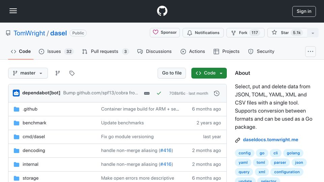Open the cmd/dasel folder

coord(34,136)
